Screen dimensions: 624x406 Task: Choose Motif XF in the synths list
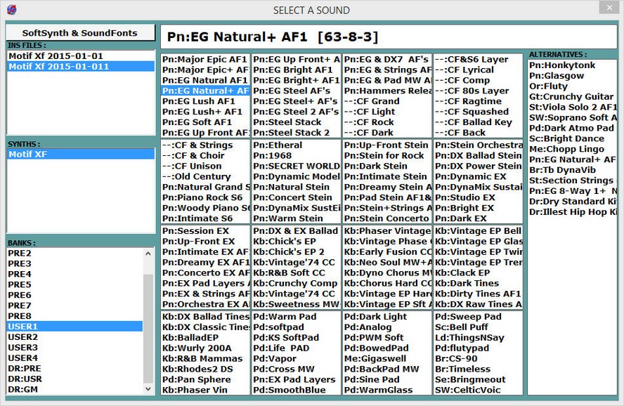[x=30, y=154]
